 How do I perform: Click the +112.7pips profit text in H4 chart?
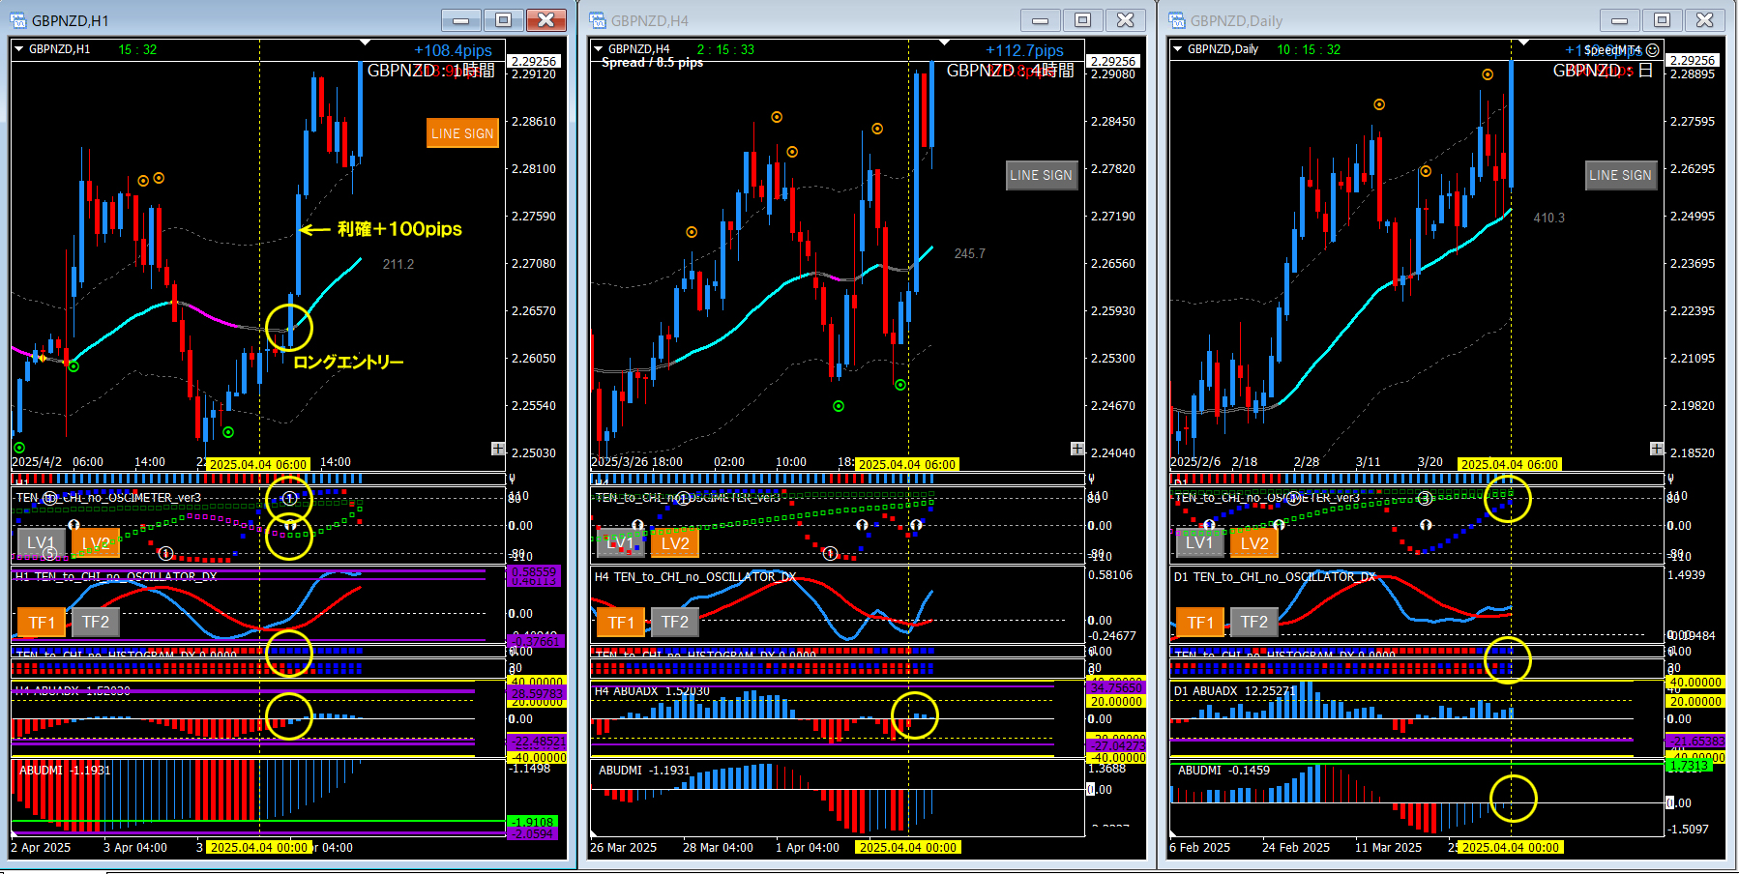coord(1024,50)
